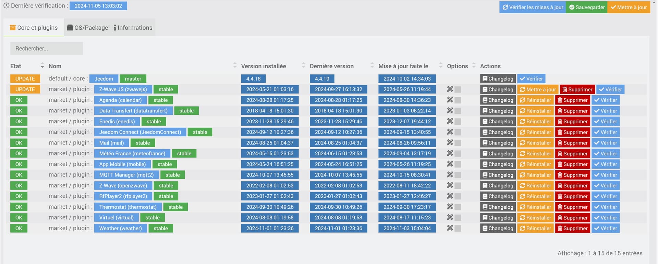Tick the options checkbox for Enedis

pos(458,122)
